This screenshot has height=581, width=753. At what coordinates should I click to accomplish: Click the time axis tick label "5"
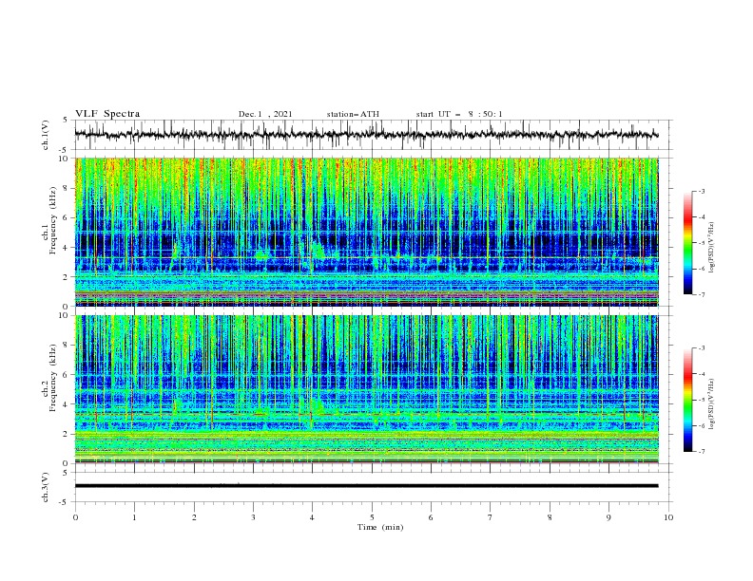372,517
